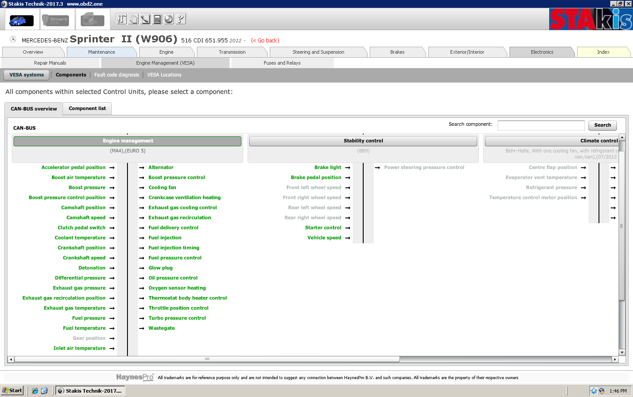Click the Search component input field
633x397 pixels.
[x=541, y=125]
